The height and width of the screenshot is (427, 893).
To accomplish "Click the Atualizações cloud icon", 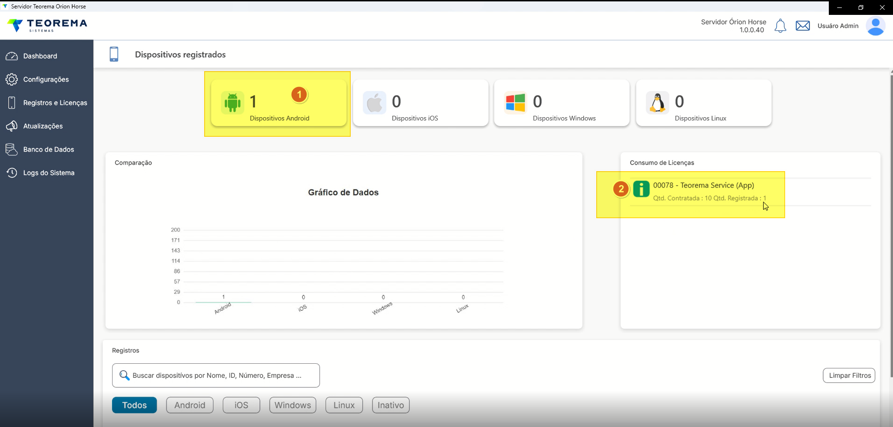I will pyautogui.click(x=12, y=126).
